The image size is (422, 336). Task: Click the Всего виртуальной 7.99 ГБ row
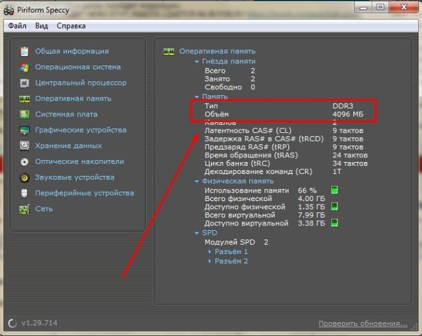265,215
